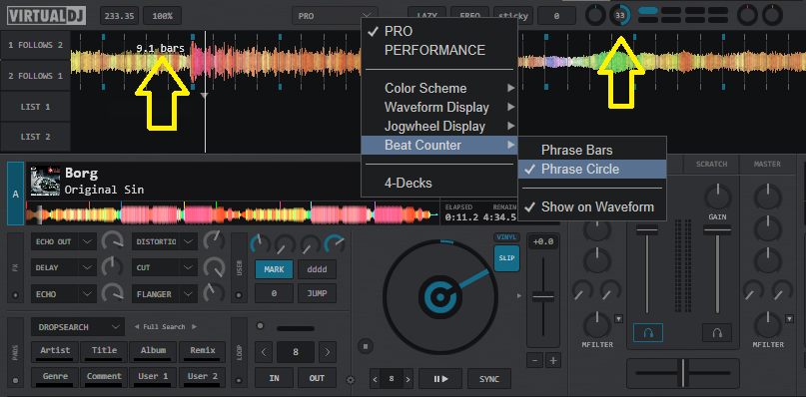Screen dimensions: 806x397
Task: Click the JUMP button
Action: pos(318,293)
